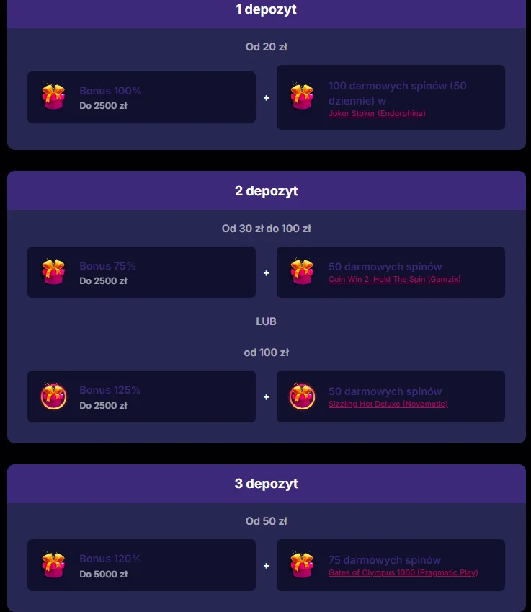This screenshot has width=531, height=612.
Task: Click the gift icon beside Bonus 100%
Action: coord(53,97)
